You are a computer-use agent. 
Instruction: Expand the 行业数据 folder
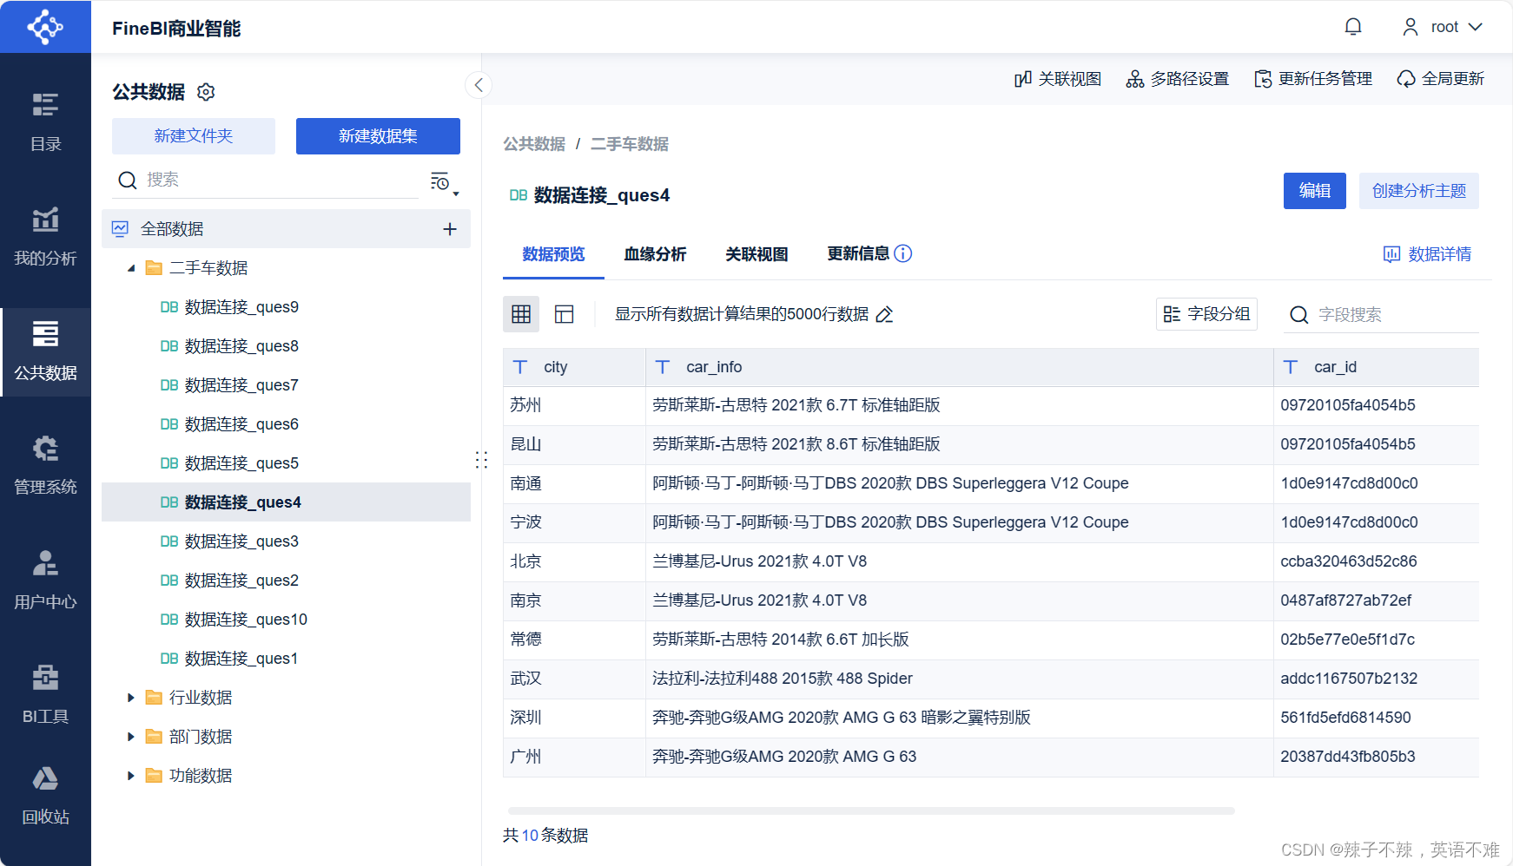click(x=131, y=698)
